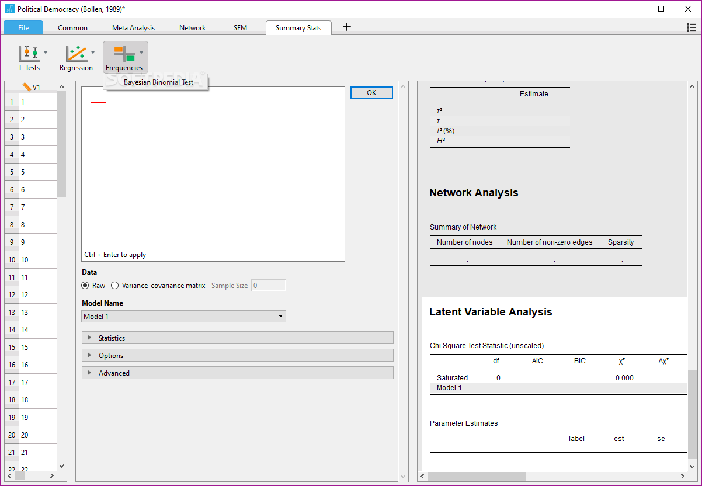Click the JASP app icon in title bar
The width and height of the screenshot is (702, 486).
click(9, 9)
